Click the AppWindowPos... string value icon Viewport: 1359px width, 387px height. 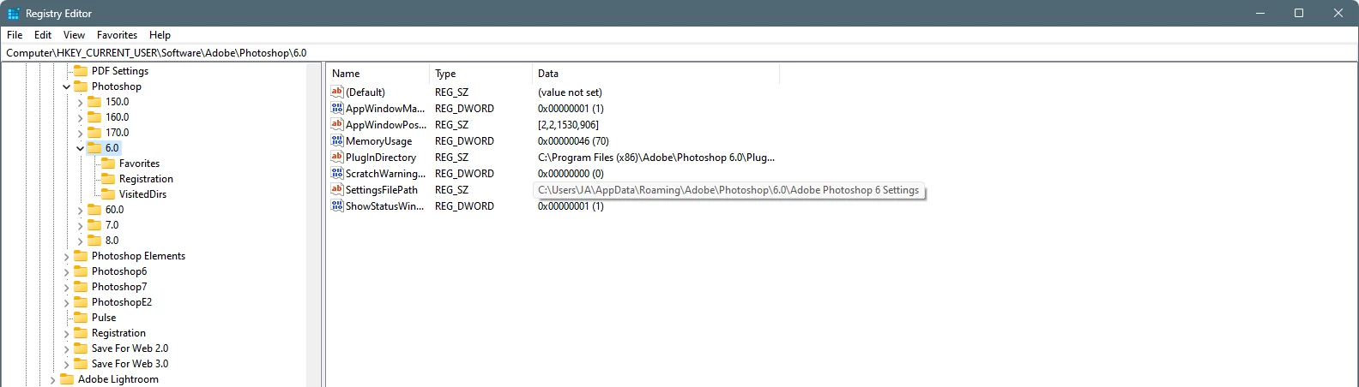(337, 124)
